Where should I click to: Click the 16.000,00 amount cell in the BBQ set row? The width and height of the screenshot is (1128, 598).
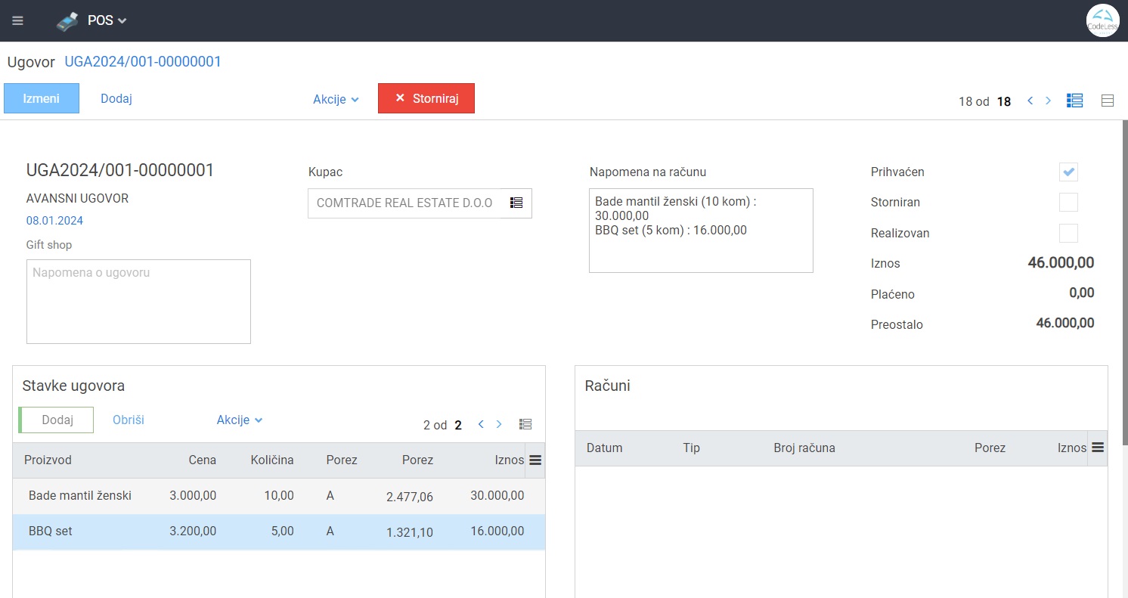[497, 531]
